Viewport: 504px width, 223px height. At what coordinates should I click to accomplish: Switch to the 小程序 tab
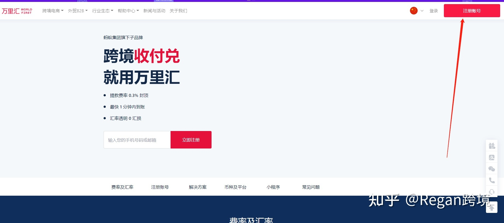click(273, 187)
